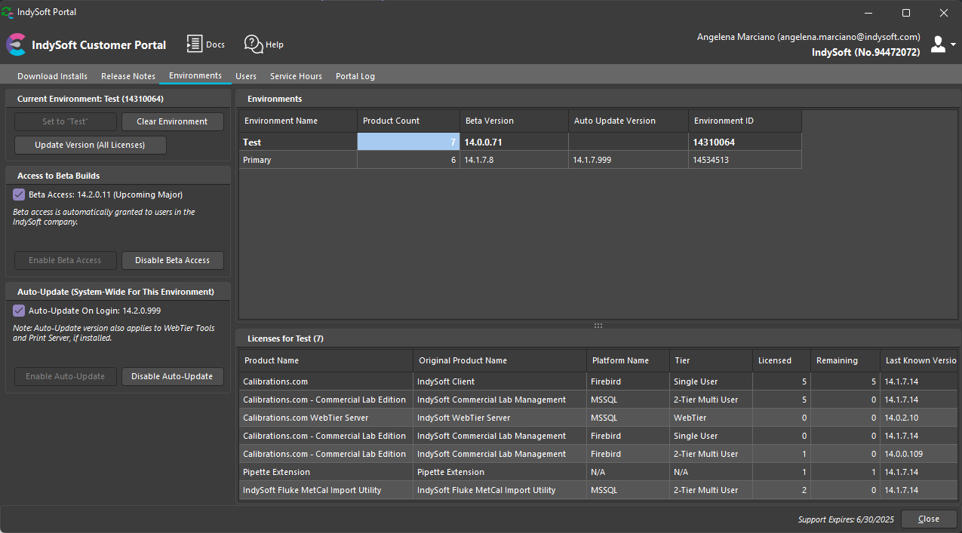Image resolution: width=962 pixels, height=533 pixels.
Task: Switch to the Release Notes tab
Action: [128, 76]
